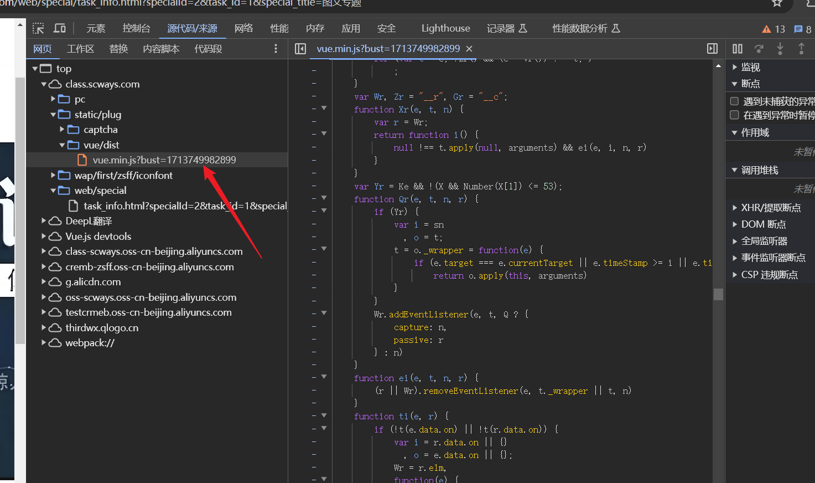The image size is (815, 483).
Task: Select the 源代码/来源 (Sources) tab
Action: point(192,28)
